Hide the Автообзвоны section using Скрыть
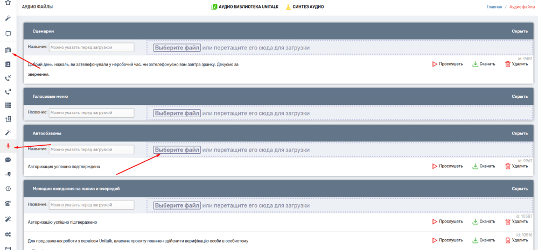Viewport: 538px width, 250px height. pos(519,133)
